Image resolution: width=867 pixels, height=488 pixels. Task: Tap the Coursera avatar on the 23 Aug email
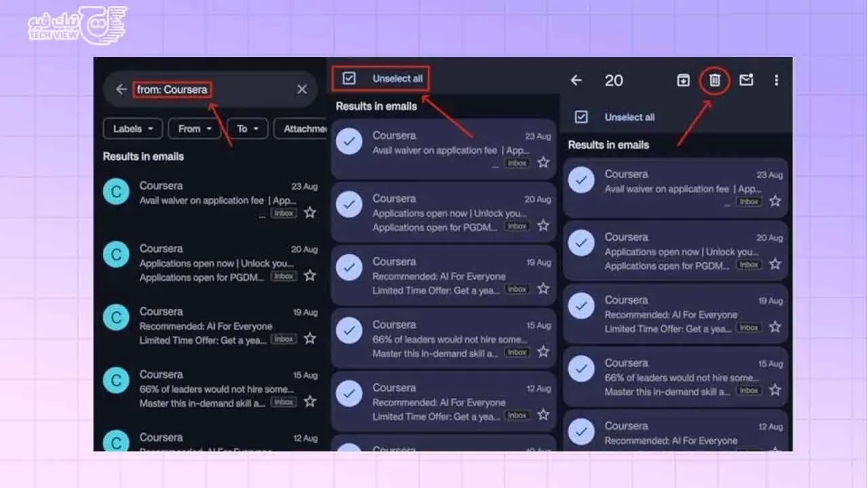[x=116, y=192]
